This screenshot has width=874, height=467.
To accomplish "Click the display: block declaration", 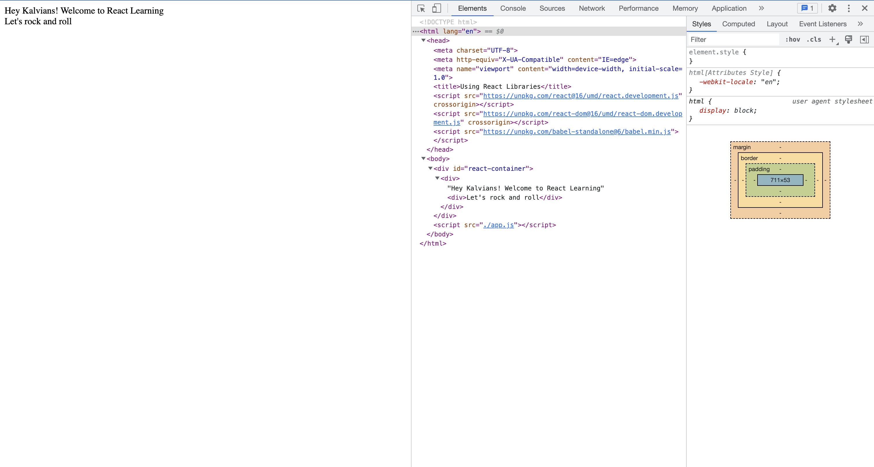I will click(728, 110).
